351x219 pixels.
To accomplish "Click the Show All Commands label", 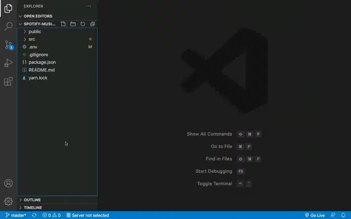I will point(209,134).
